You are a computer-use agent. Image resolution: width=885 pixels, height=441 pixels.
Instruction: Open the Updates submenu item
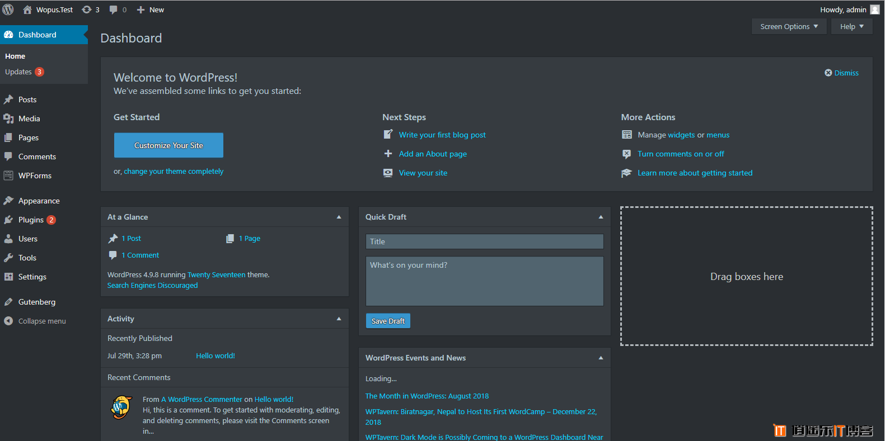[x=24, y=72]
